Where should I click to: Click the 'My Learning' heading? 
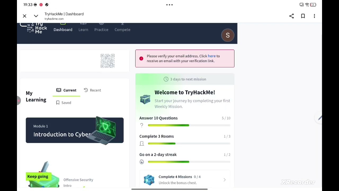click(36, 97)
